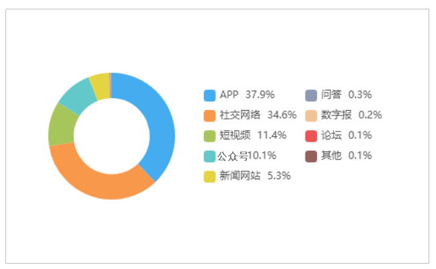This screenshot has width=436, height=269.
Task: Select the 新闻网站 5.3% legend text
Action: coord(255,176)
